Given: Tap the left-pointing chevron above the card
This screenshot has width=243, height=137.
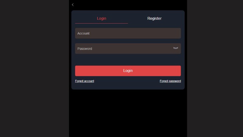Looking at the screenshot, I should 73,5.
